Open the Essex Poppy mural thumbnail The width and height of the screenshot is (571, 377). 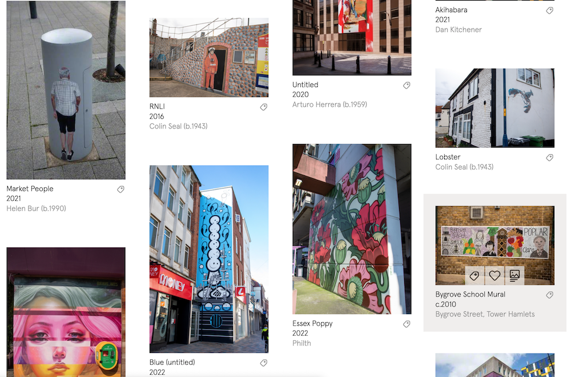pyautogui.click(x=352, y=228)
